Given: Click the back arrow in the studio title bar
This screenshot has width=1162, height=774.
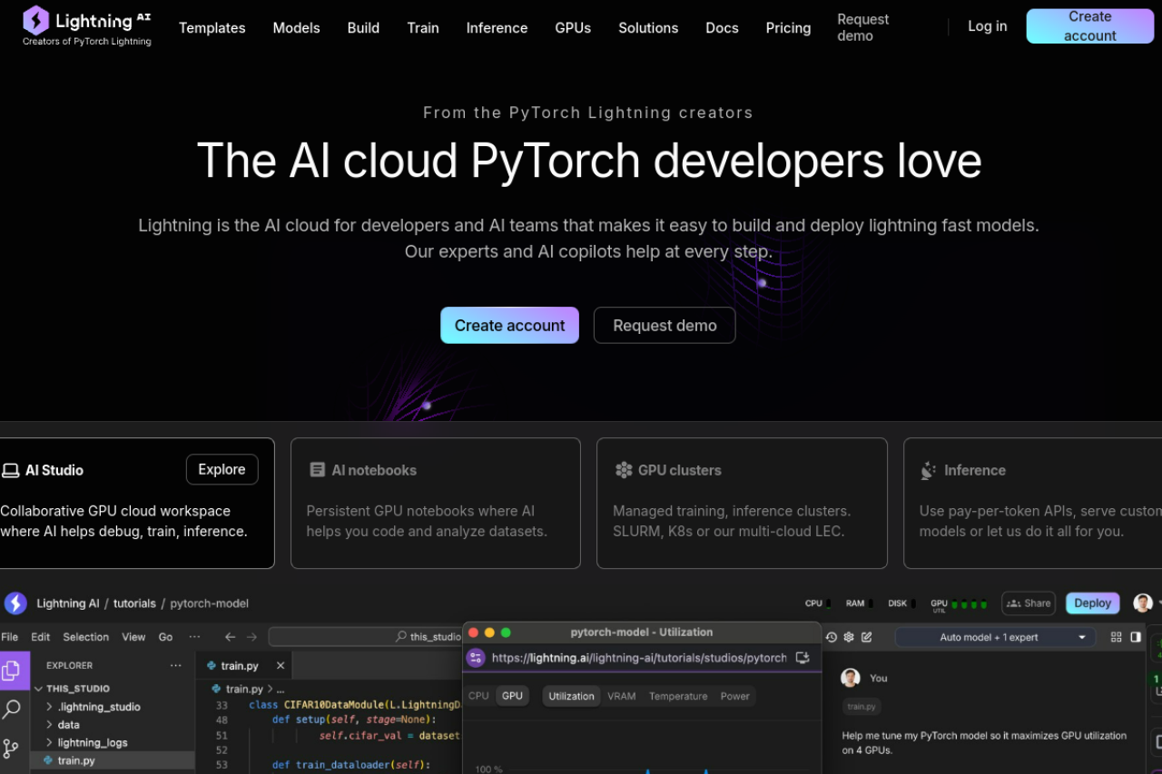Looking at the screenshot, I should [x=231, y=637].
